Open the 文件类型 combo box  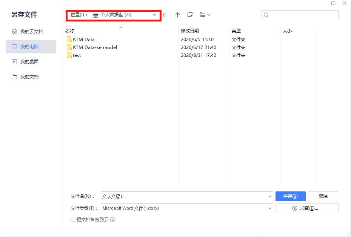pyautogui.click(x=187, y=208)
